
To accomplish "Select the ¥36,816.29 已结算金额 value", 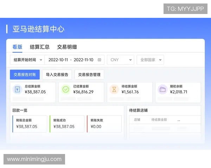I will pyautogui.click(x=83, y=92).
